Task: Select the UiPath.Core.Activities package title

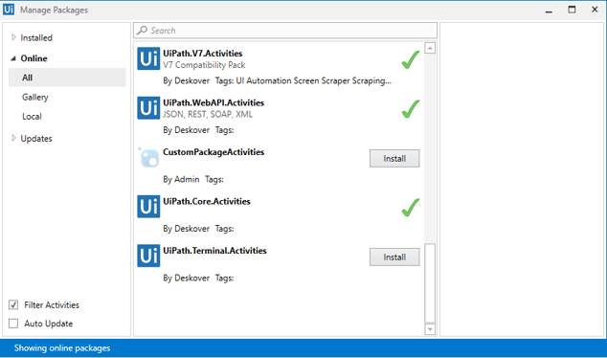Action: click(x=207, y=201)
